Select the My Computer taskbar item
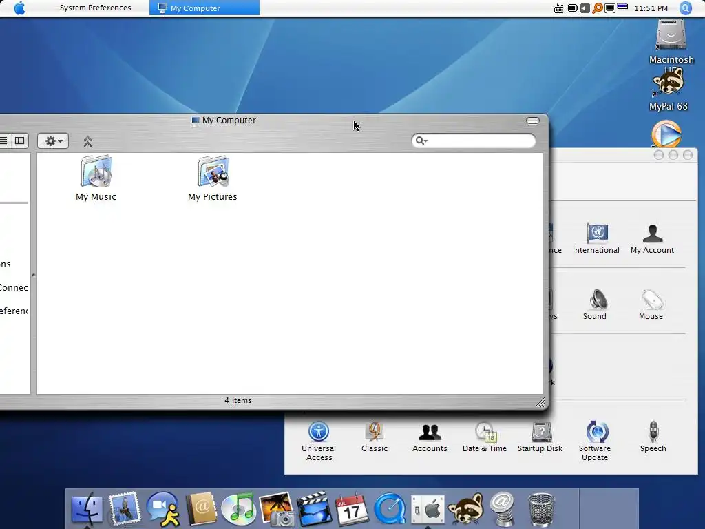The height and width of the screenshot is (529, 705). [x=204, y=8]
